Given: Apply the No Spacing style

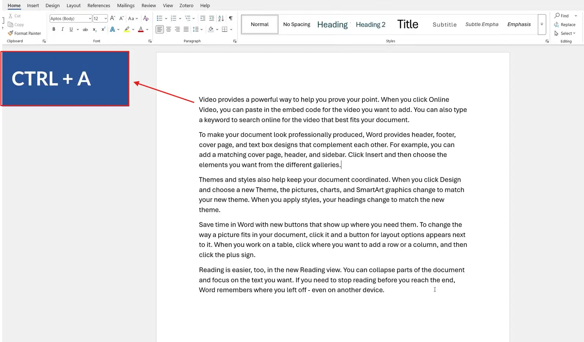Looking at the screenshot, I should pyautogui.click(x=297, y=25).
